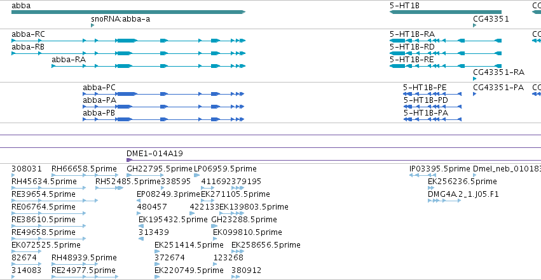The image size is (541, 280).
Task: Select EST RE24977.5prime
Action: pos(83,270)
